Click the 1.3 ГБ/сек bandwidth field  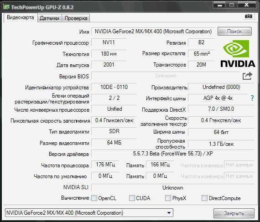click(221, 144)
